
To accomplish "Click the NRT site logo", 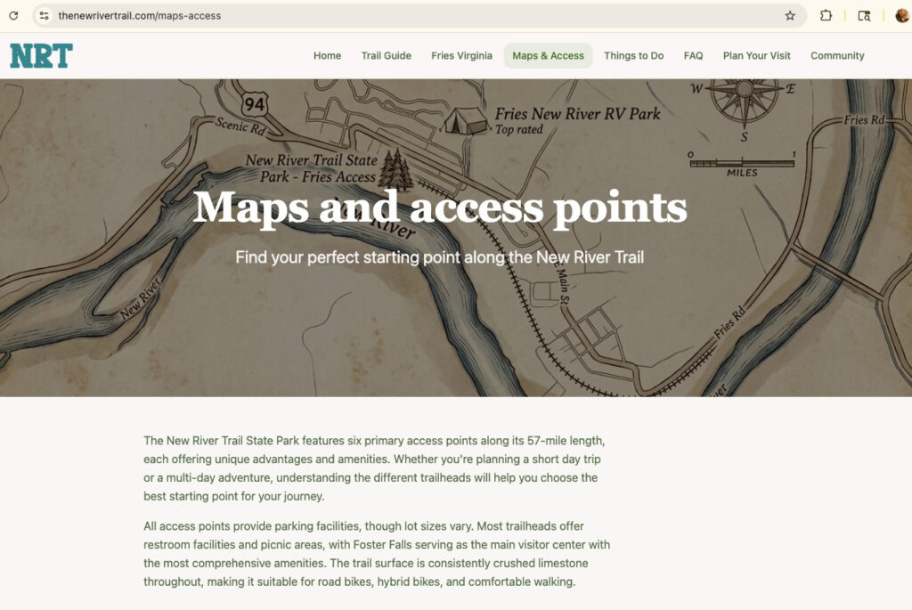I will [41, 56].
